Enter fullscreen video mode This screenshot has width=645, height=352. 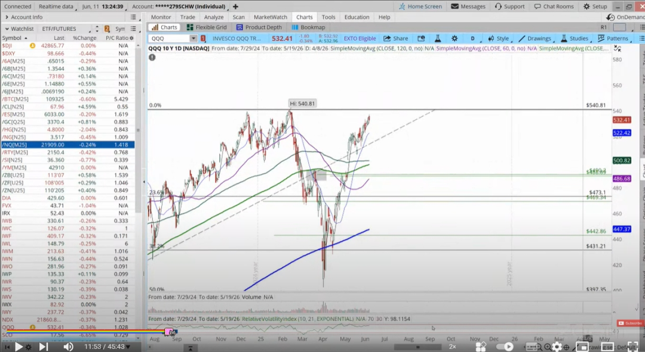click(x=633, y=347)
